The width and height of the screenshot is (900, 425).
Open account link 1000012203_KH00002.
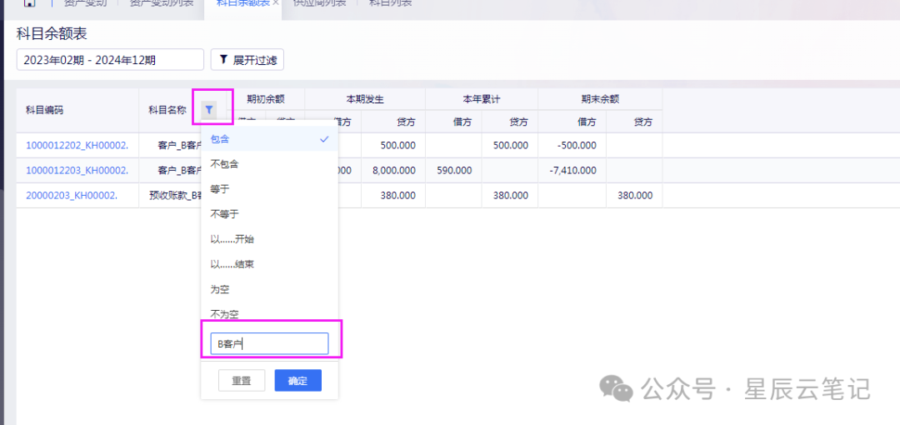[77, 170]
